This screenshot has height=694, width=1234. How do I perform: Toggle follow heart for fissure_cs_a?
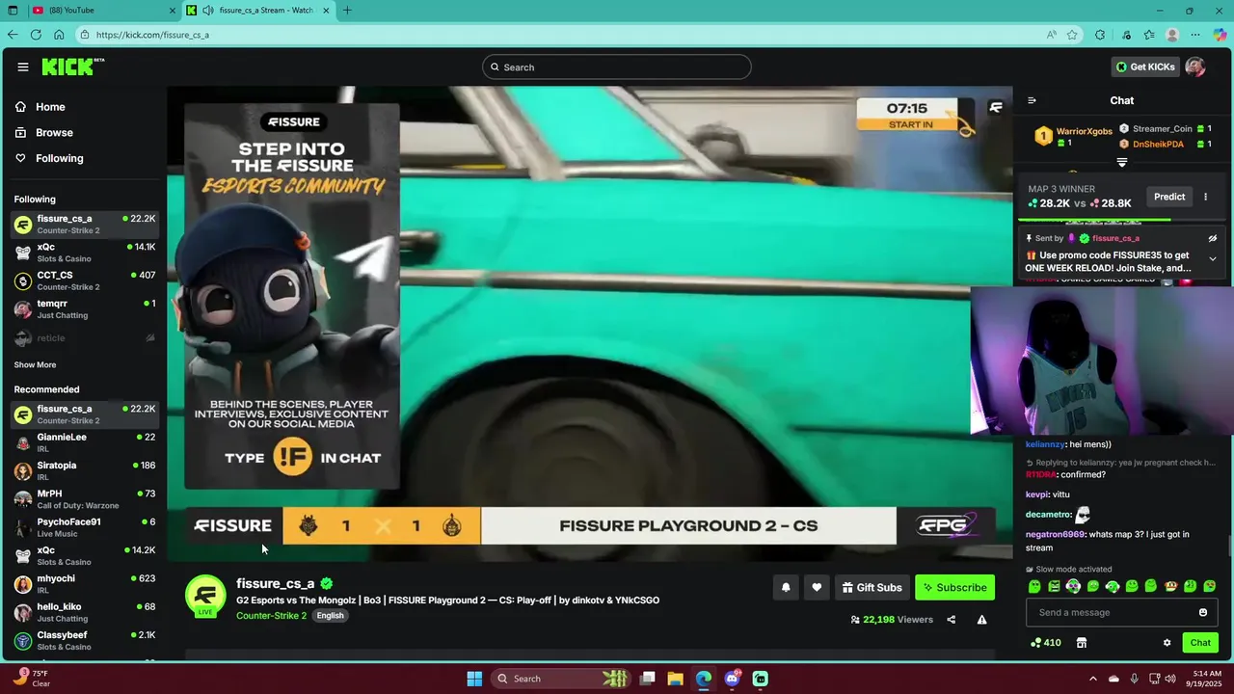817,587
